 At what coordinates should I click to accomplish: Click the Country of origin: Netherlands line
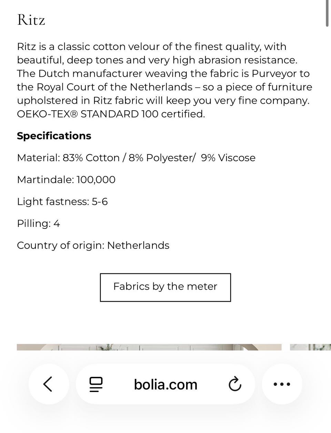coord(93,245)
